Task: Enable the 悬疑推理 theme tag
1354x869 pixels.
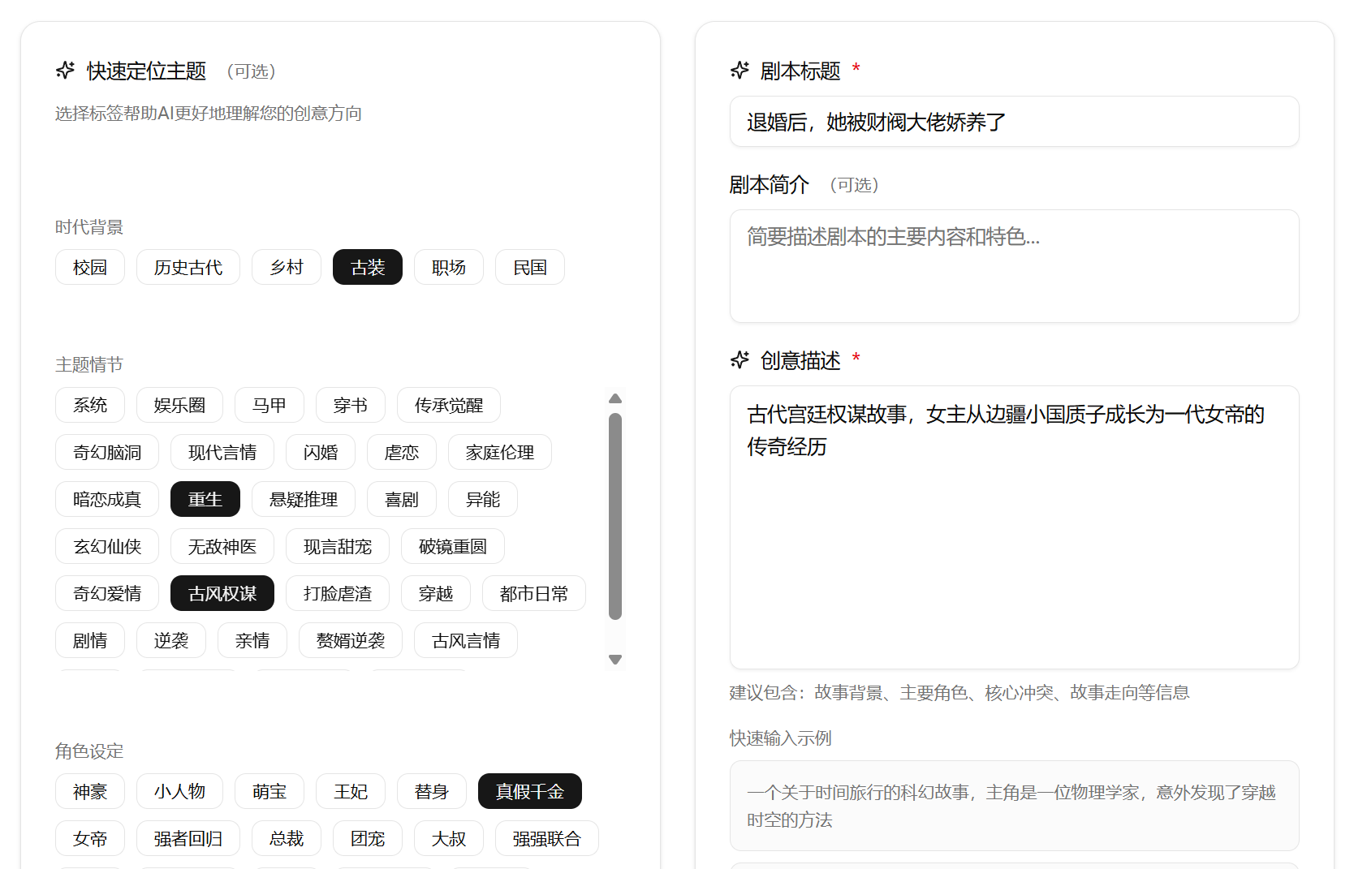Action: (303, 500)
